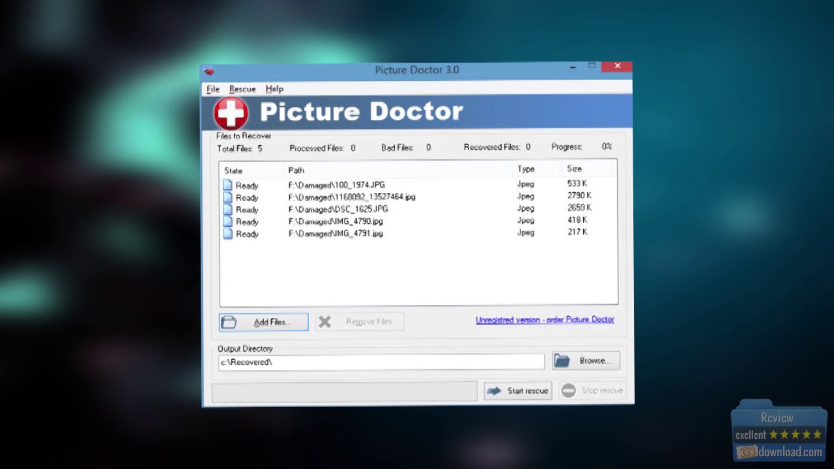
Task: Click the disabled Remove Files button
Action: tap(360, 322)
